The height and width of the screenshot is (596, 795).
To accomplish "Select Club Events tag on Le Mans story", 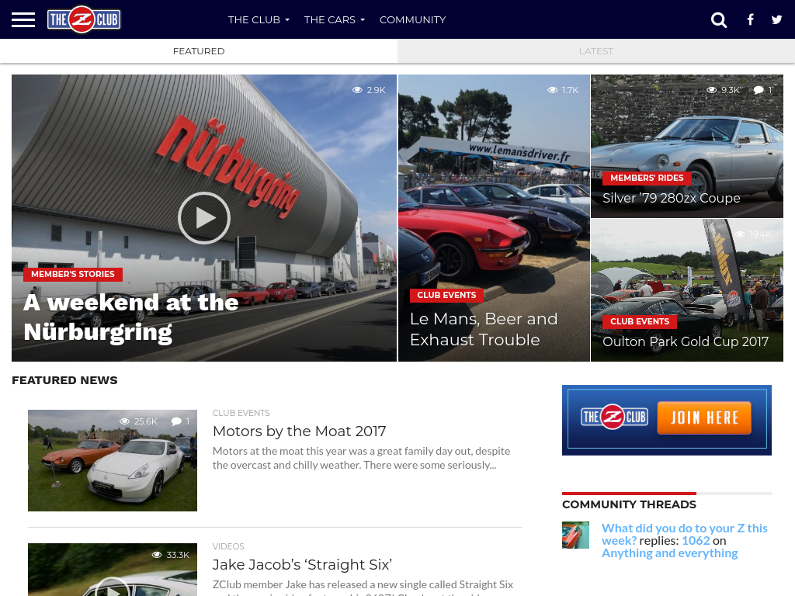I will [x=446, y=295].
